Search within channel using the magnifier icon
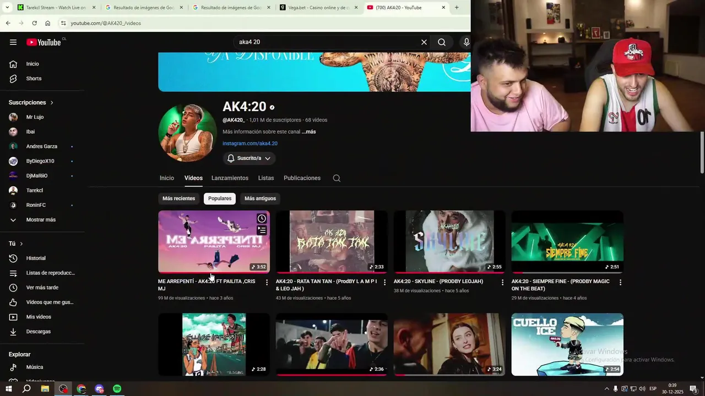The height and width of the screenshot is (396, 705). pos(337,178)
